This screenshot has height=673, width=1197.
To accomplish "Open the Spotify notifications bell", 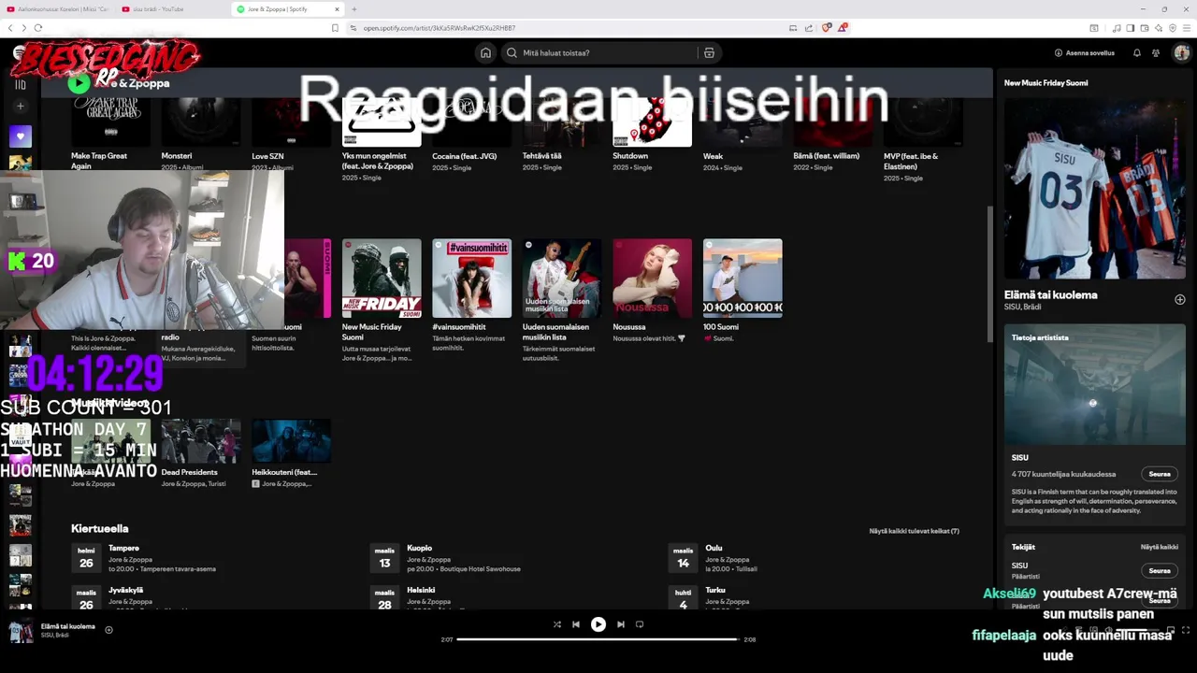I will click(x=1137, y=53).
